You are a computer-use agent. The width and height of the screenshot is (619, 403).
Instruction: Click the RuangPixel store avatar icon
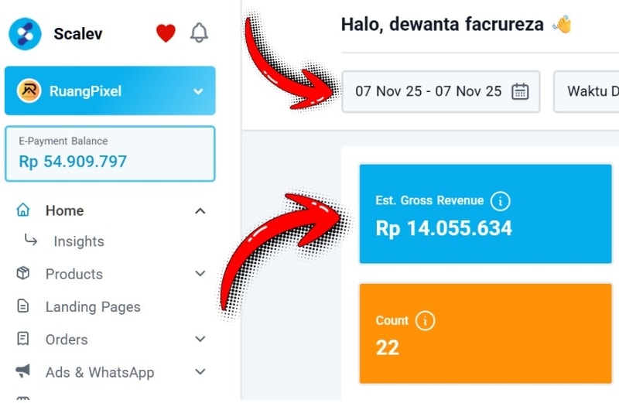point(29,91)
